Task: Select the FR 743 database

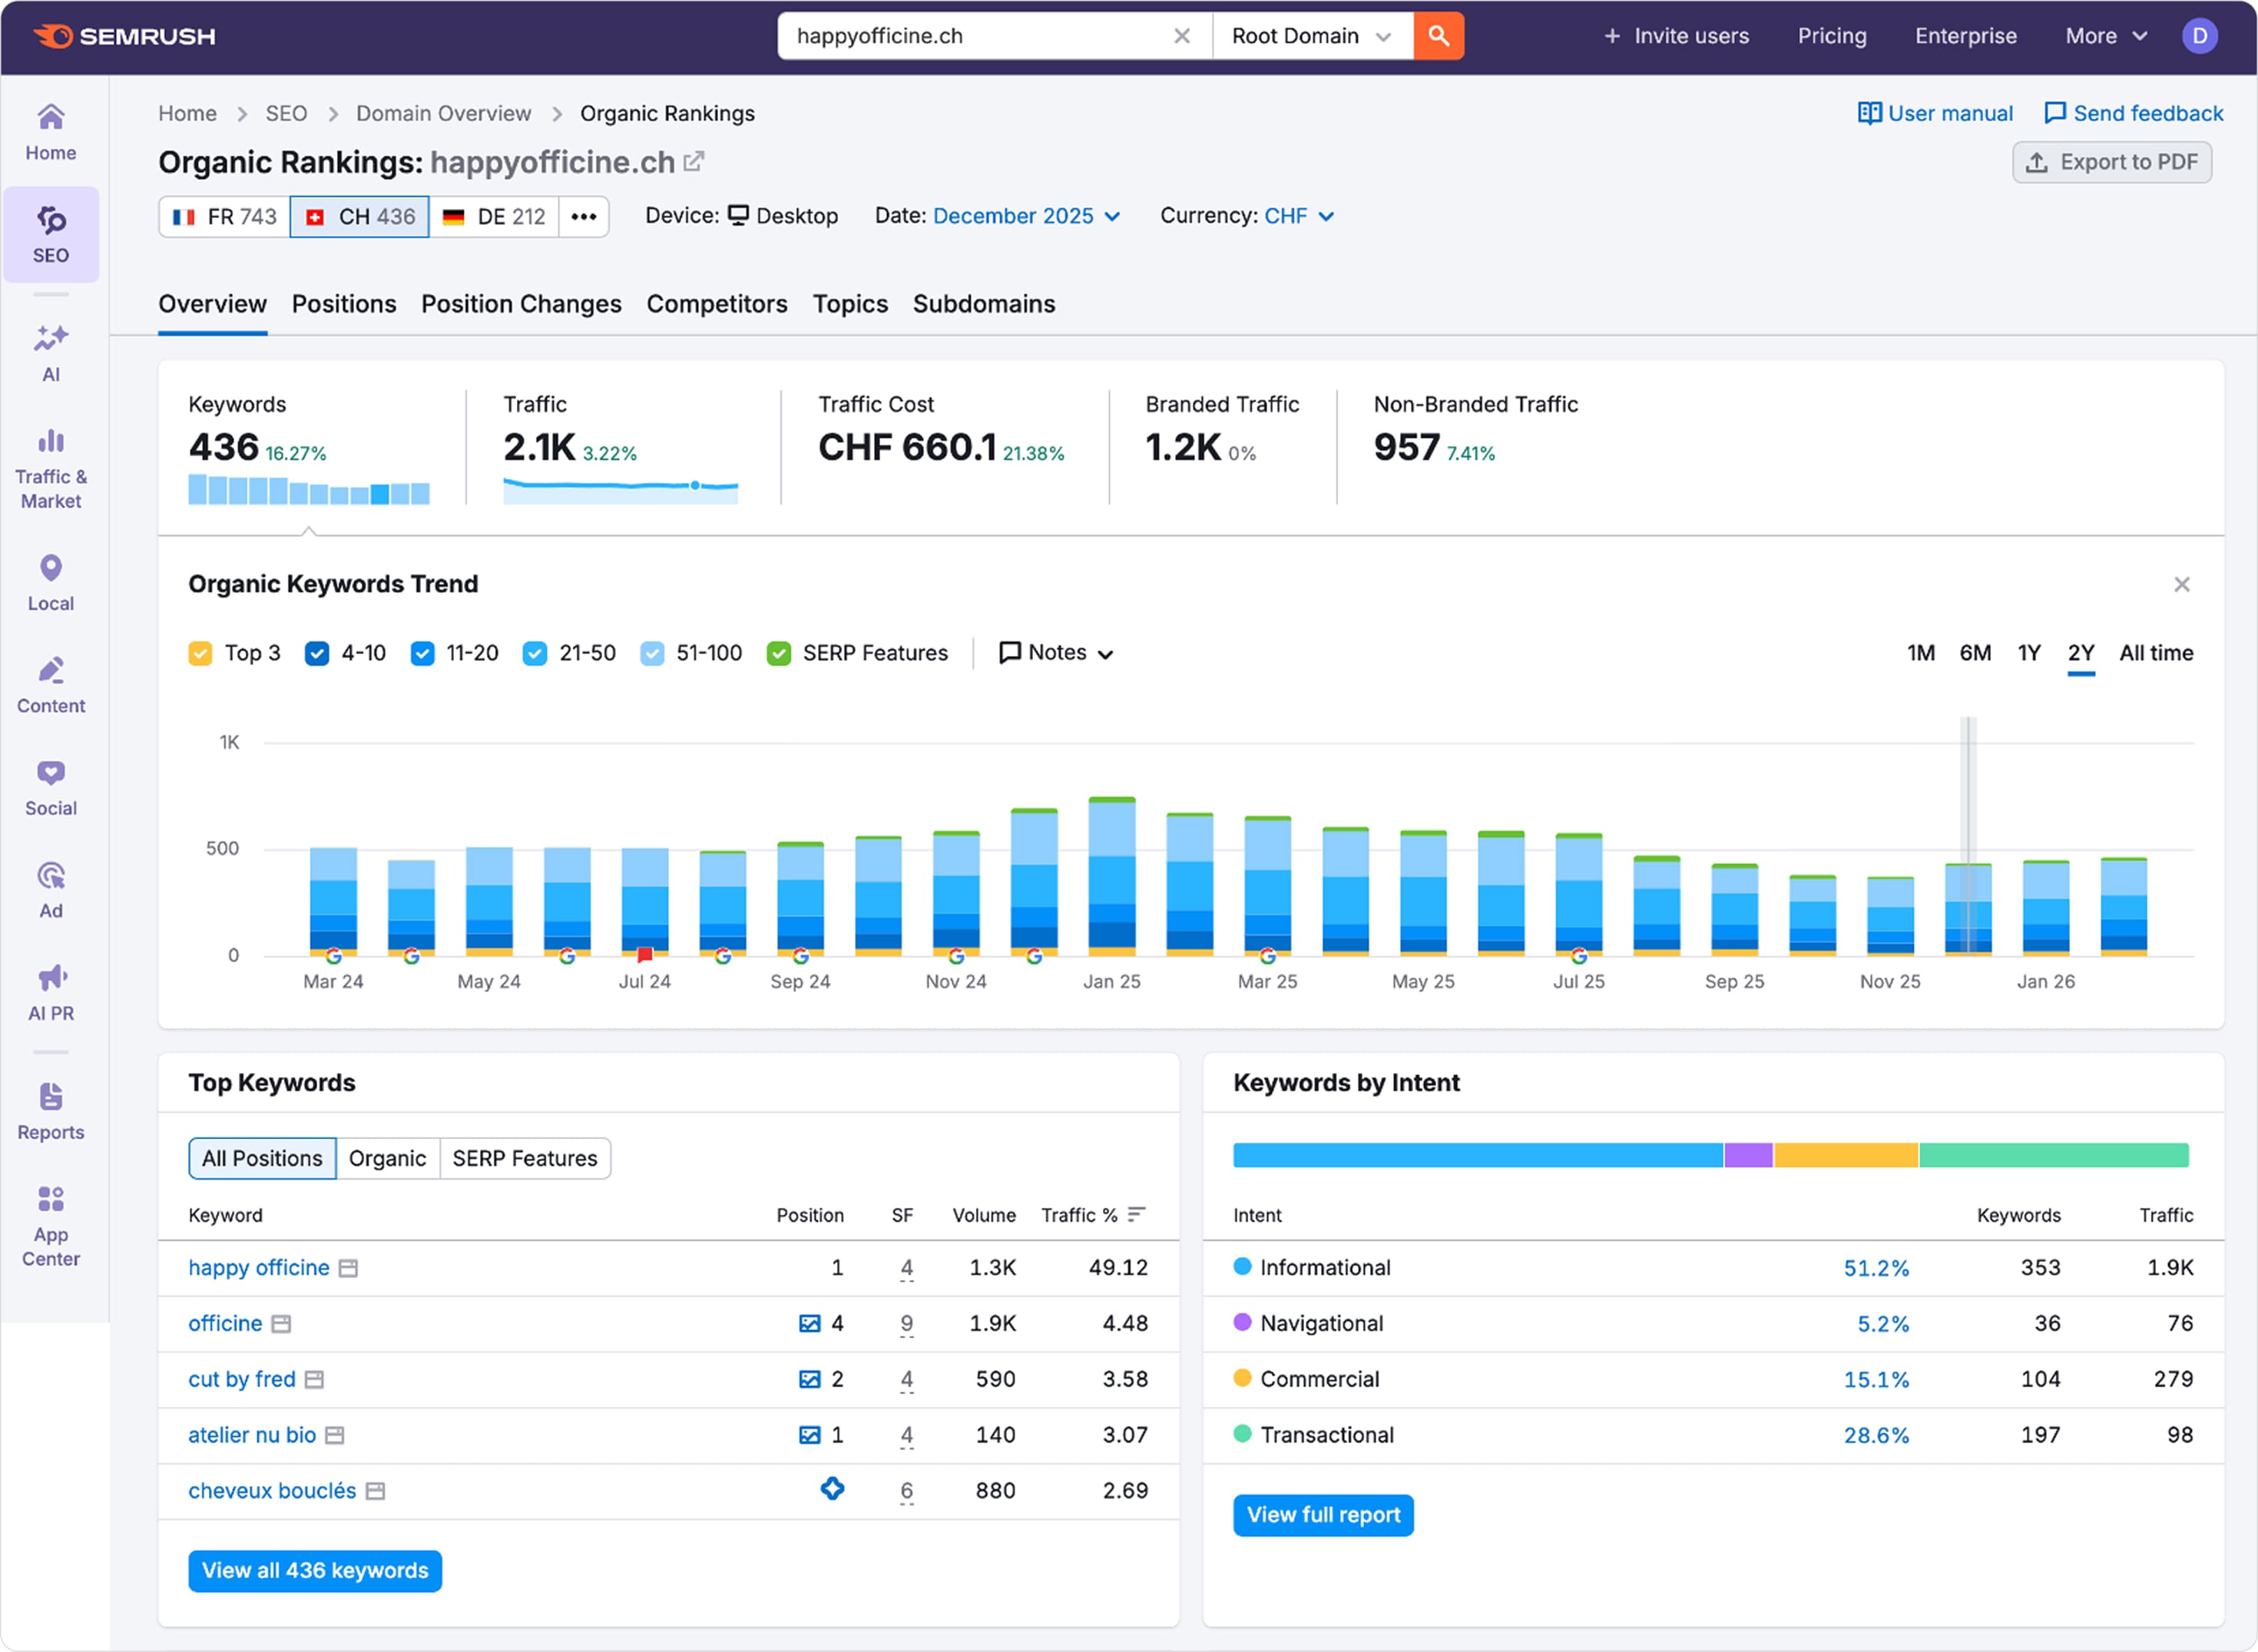Action: click(224, 216)
